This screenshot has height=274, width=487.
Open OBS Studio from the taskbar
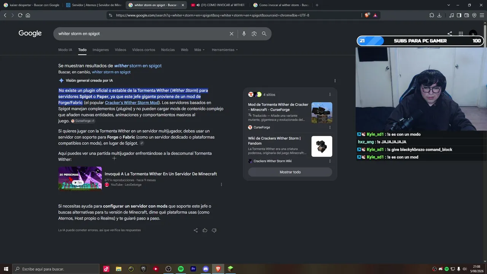pos(168,269)
